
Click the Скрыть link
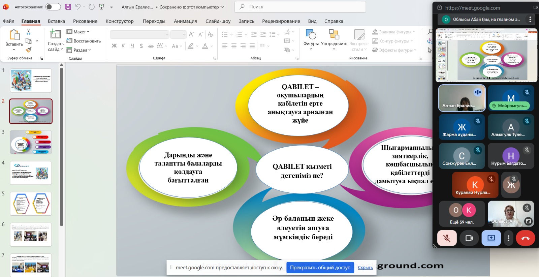(365, 268)
